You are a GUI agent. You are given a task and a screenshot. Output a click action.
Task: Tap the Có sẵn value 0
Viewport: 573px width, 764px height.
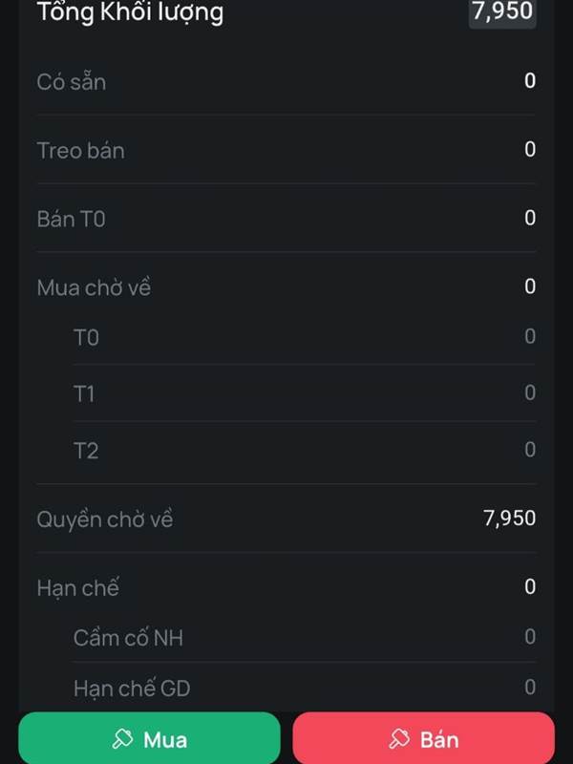point(530,81)
